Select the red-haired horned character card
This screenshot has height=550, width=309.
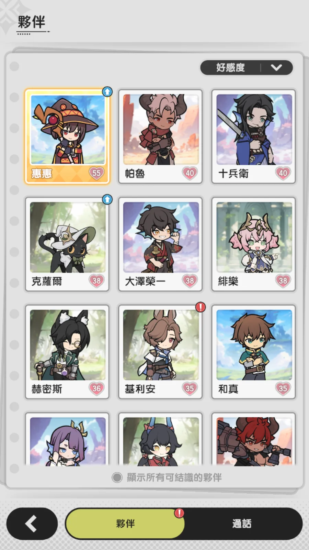pyautogui.click(x=254, y=439)
